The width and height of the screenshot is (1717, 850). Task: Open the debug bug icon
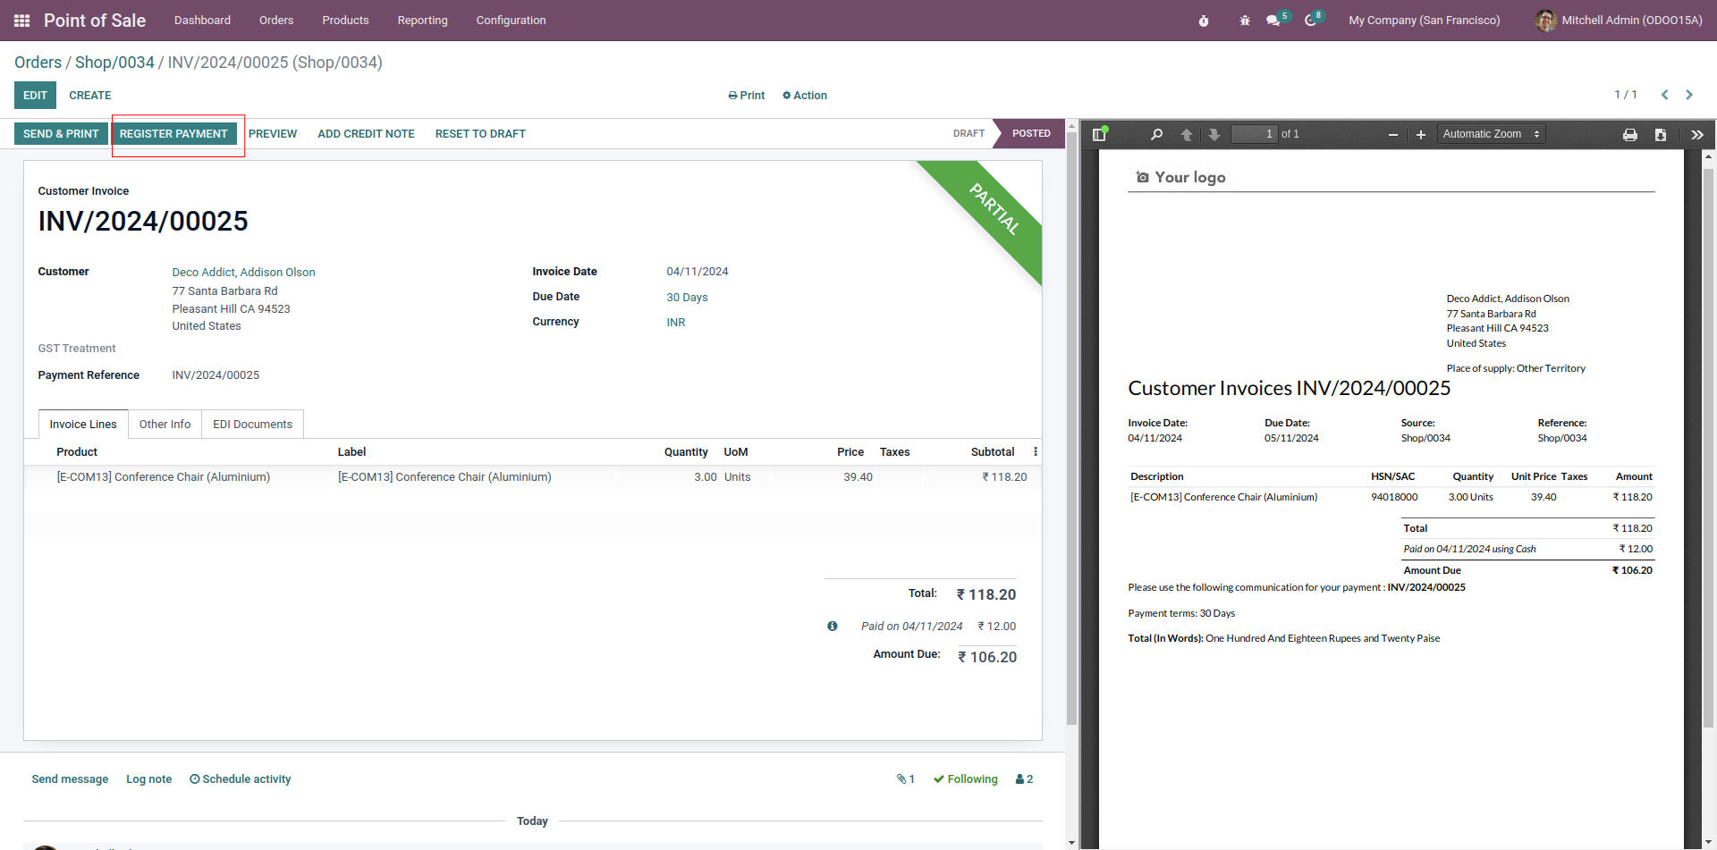pyautogui.click(x=1245, y=21)
